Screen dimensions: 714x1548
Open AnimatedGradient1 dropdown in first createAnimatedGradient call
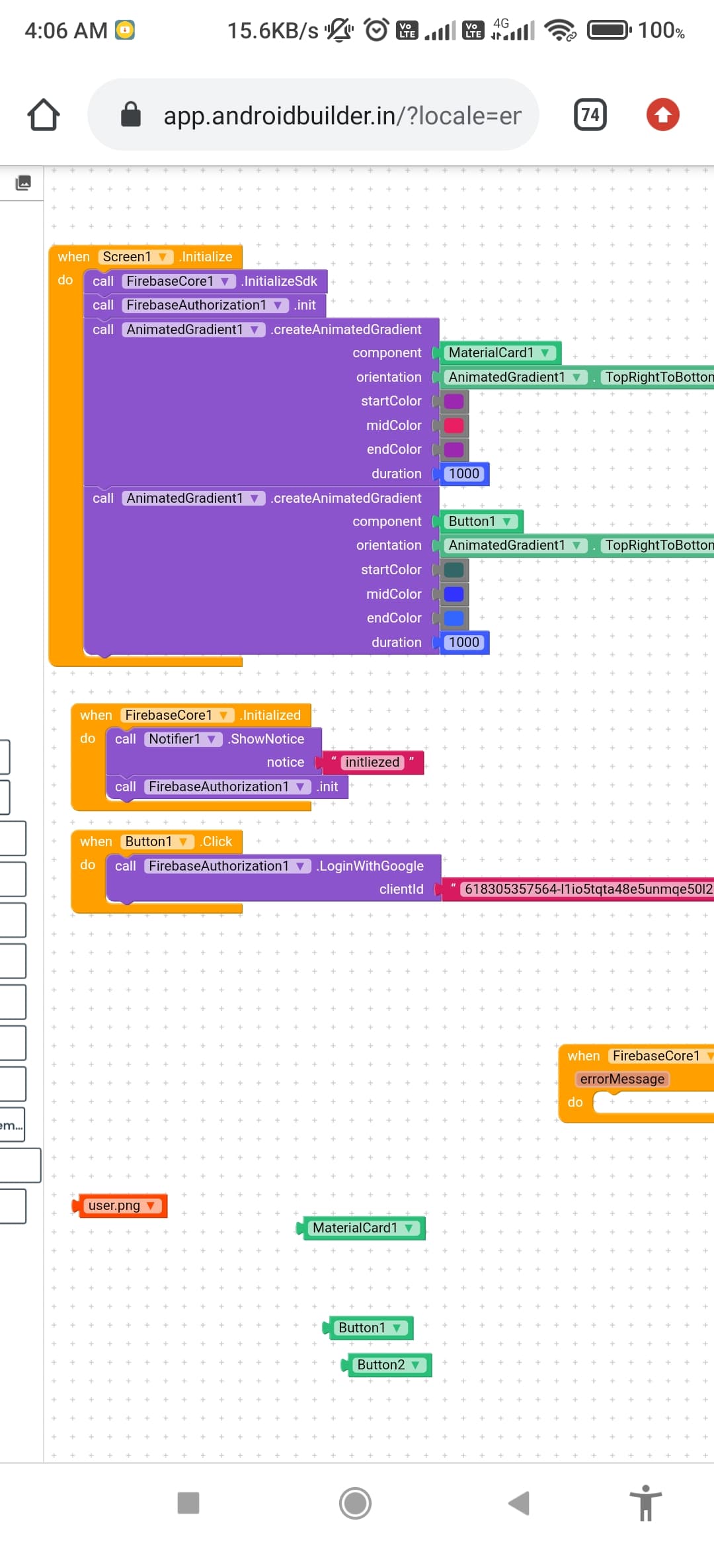pos(193,329)
